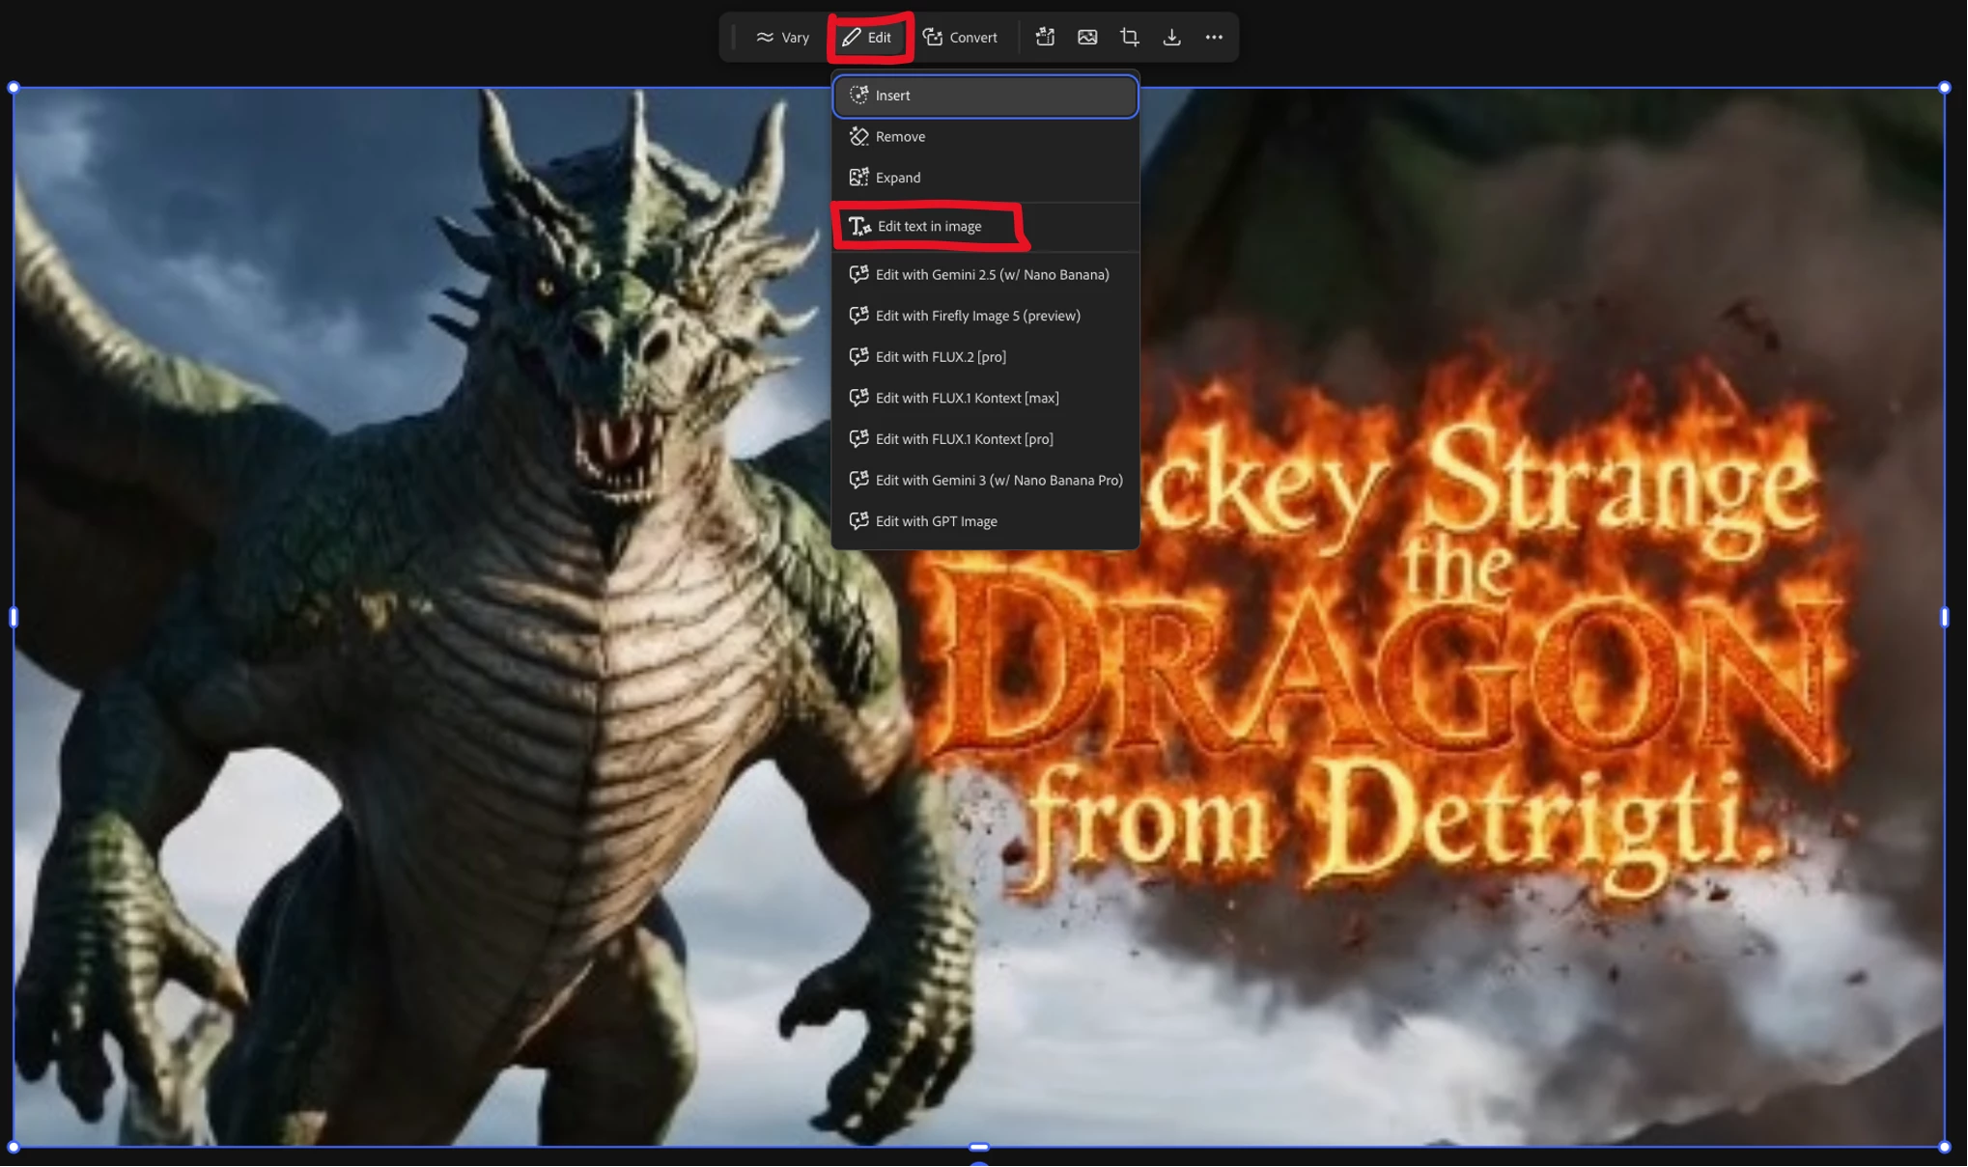This screenshot has width=1968, height=1167.
Task: Click the left-edge middle selection handle
Action: pos(14,617)
